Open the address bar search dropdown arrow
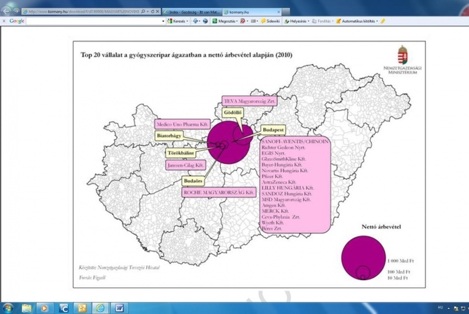The image size is (469, 314). pos(147,12)
